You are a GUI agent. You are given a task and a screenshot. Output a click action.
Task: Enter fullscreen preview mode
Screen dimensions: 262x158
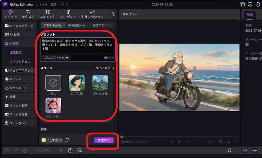[236, 142]
